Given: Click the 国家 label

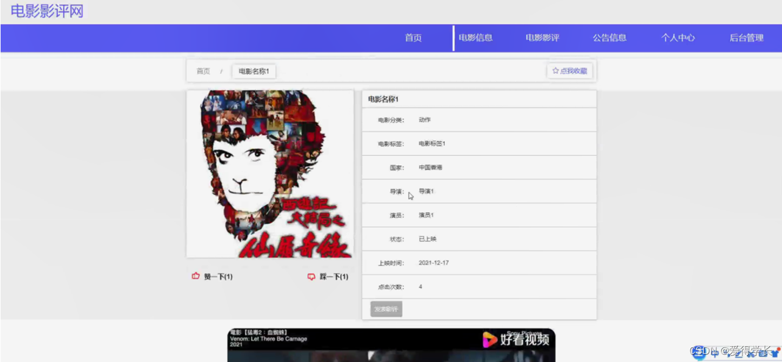Looking at the screenshot, I should [397, 168].
